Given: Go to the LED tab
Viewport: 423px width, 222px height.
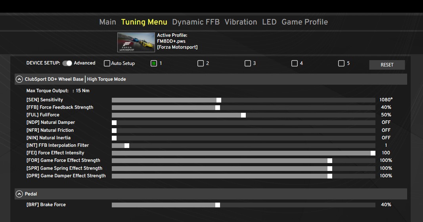Looking at the screenshot, I should click(269, 22).
